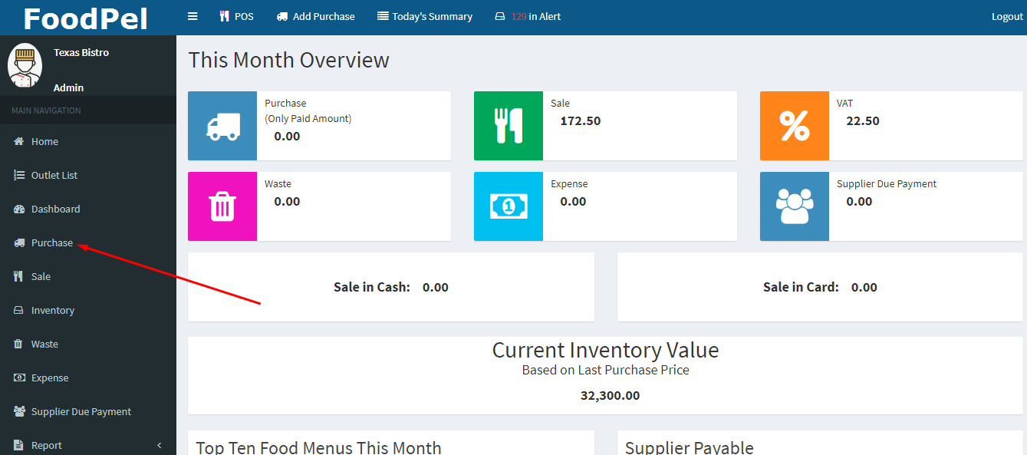Viewport: 1027px width, 455px height.
Task: View Today's Summary
Action: 425,16
